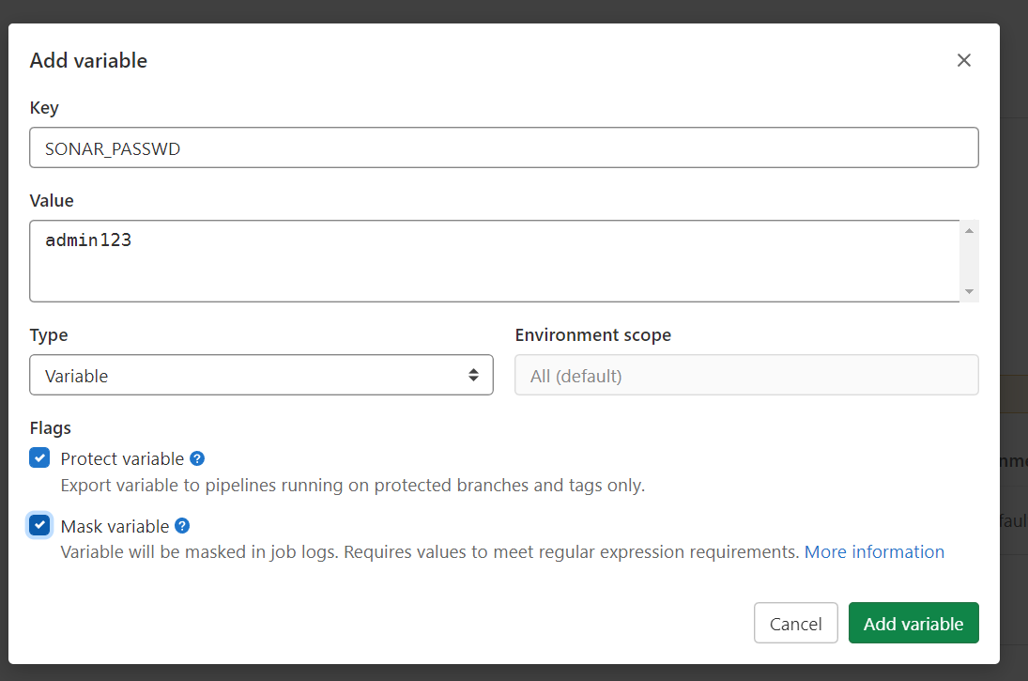Open the Type dropdown set to Variable
This screenshot has width=1028, height=681.
tap(261, 376)
